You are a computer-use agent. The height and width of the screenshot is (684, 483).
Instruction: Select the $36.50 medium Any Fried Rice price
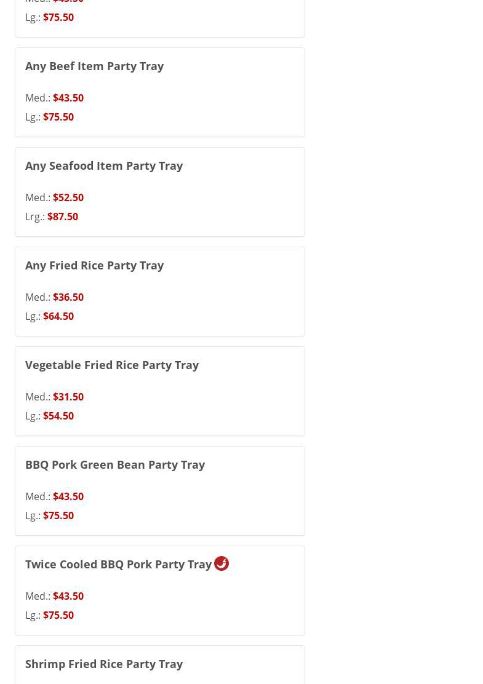pos(68,297)
